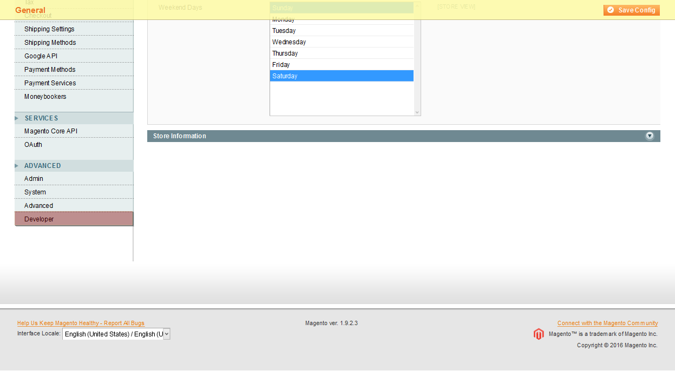Choose Thursday as a weekend day
This screenshot has height=371, width=675.
click(342, 53)
